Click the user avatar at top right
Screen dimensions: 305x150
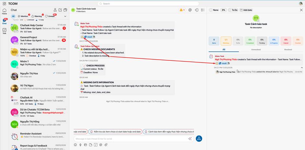pyautogui.click(x=301, y=4)
